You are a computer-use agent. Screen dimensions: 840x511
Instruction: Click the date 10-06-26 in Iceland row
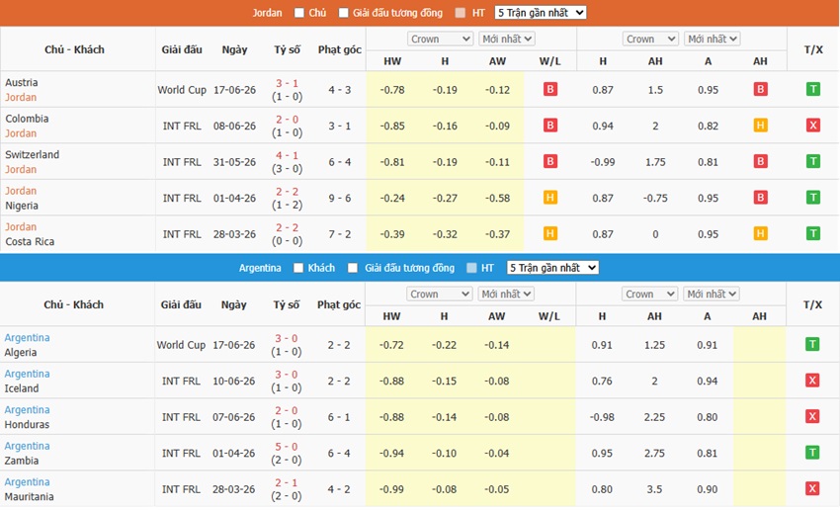[233, 381]
